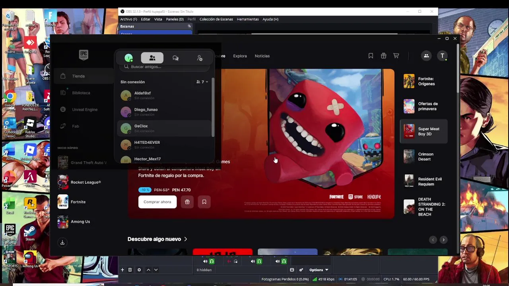Viewport: 509px width, 286px height.
Task: Toggle first OBS mixer track headphone monitor
Action: click(x=212, y=261)
